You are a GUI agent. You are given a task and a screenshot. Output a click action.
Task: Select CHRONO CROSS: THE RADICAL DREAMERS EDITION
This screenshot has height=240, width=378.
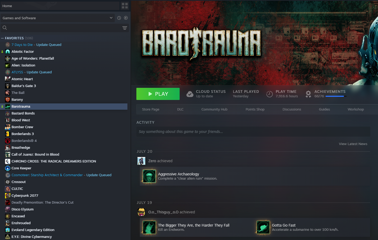click(54, 161)
